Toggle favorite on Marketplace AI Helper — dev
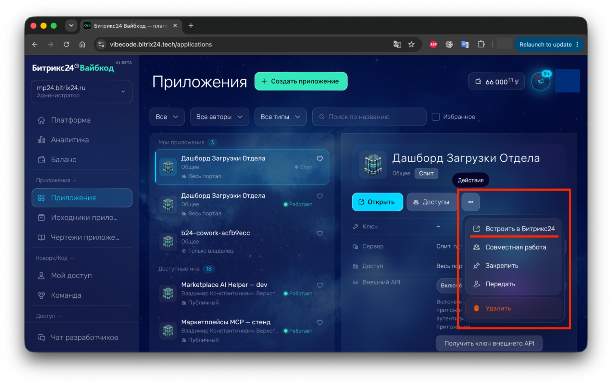 (320, 285)
